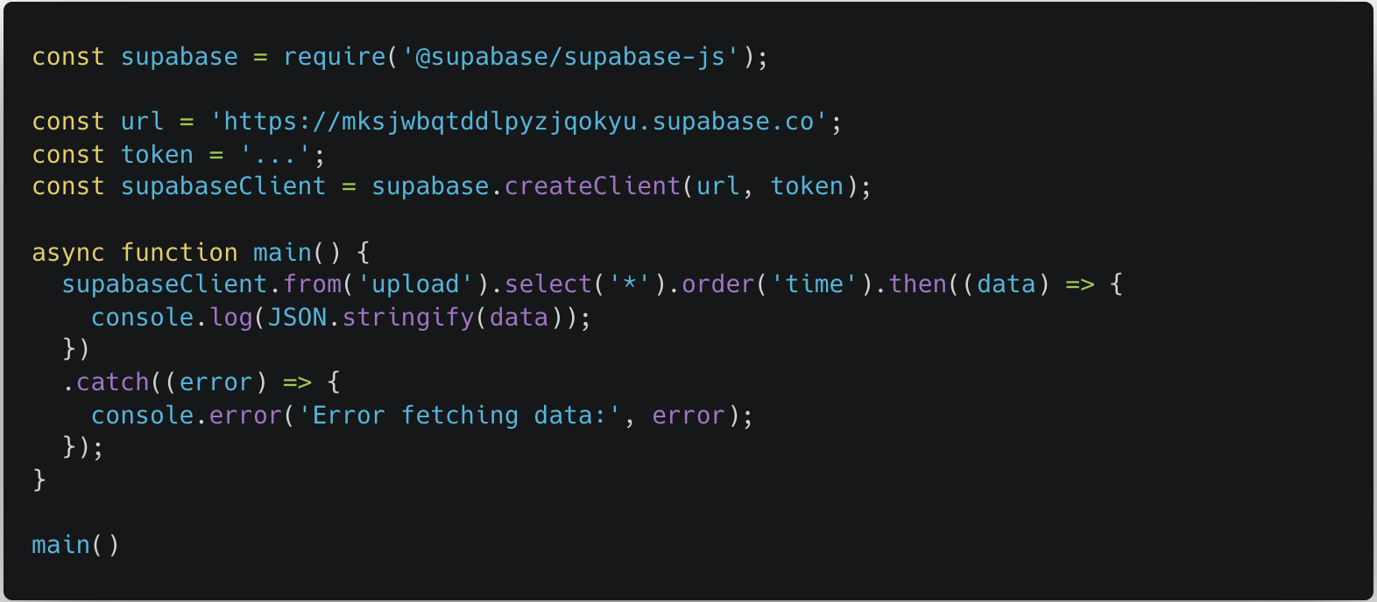Viewport: 1377px width, 602px height.
Task: Click the createClient method call
Action: 592,186
